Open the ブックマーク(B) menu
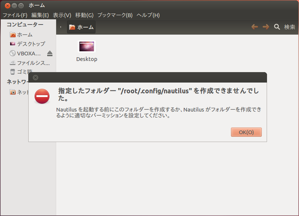Image resolution: width=299 pixels, height=216 pixels. [x=115, y=15]
